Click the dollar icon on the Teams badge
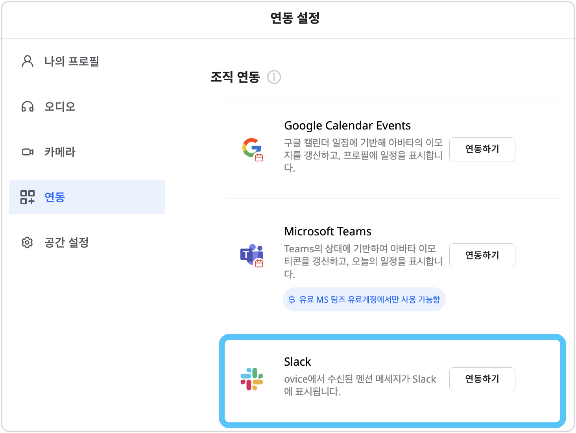This screenshot has height=433, width=576. pos(292,300)
